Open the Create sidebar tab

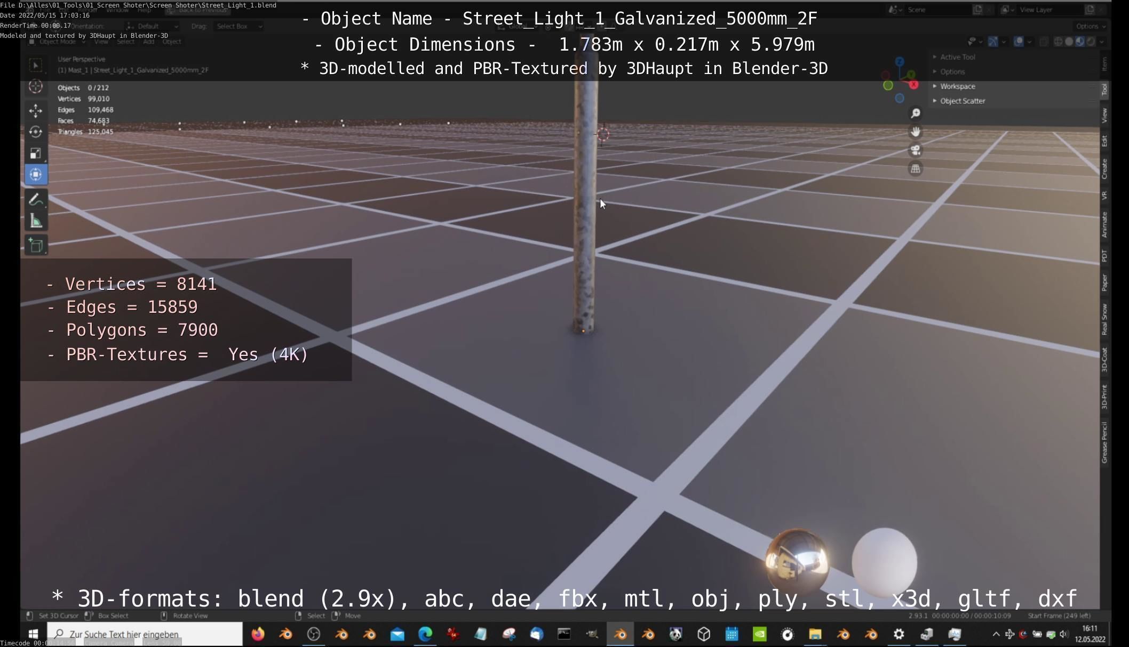[1104, 168]
